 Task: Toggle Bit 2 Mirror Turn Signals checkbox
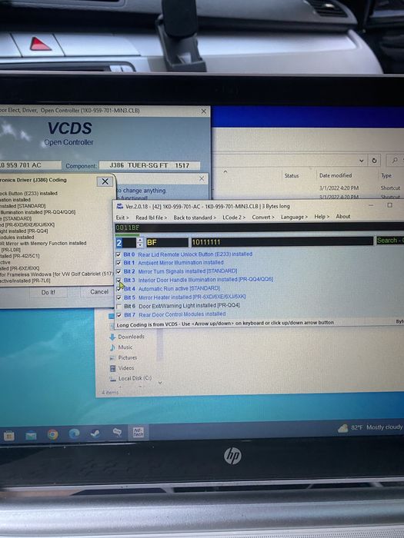(119, 271)
